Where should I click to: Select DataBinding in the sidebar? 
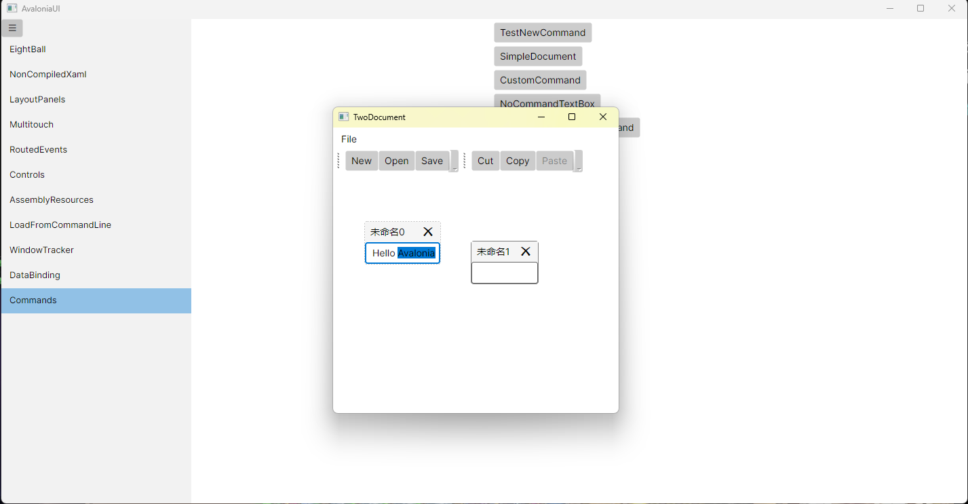point(96,275)
